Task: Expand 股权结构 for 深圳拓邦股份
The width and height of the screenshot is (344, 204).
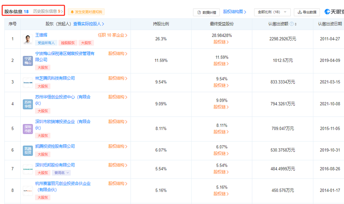Action: (118, 165)
